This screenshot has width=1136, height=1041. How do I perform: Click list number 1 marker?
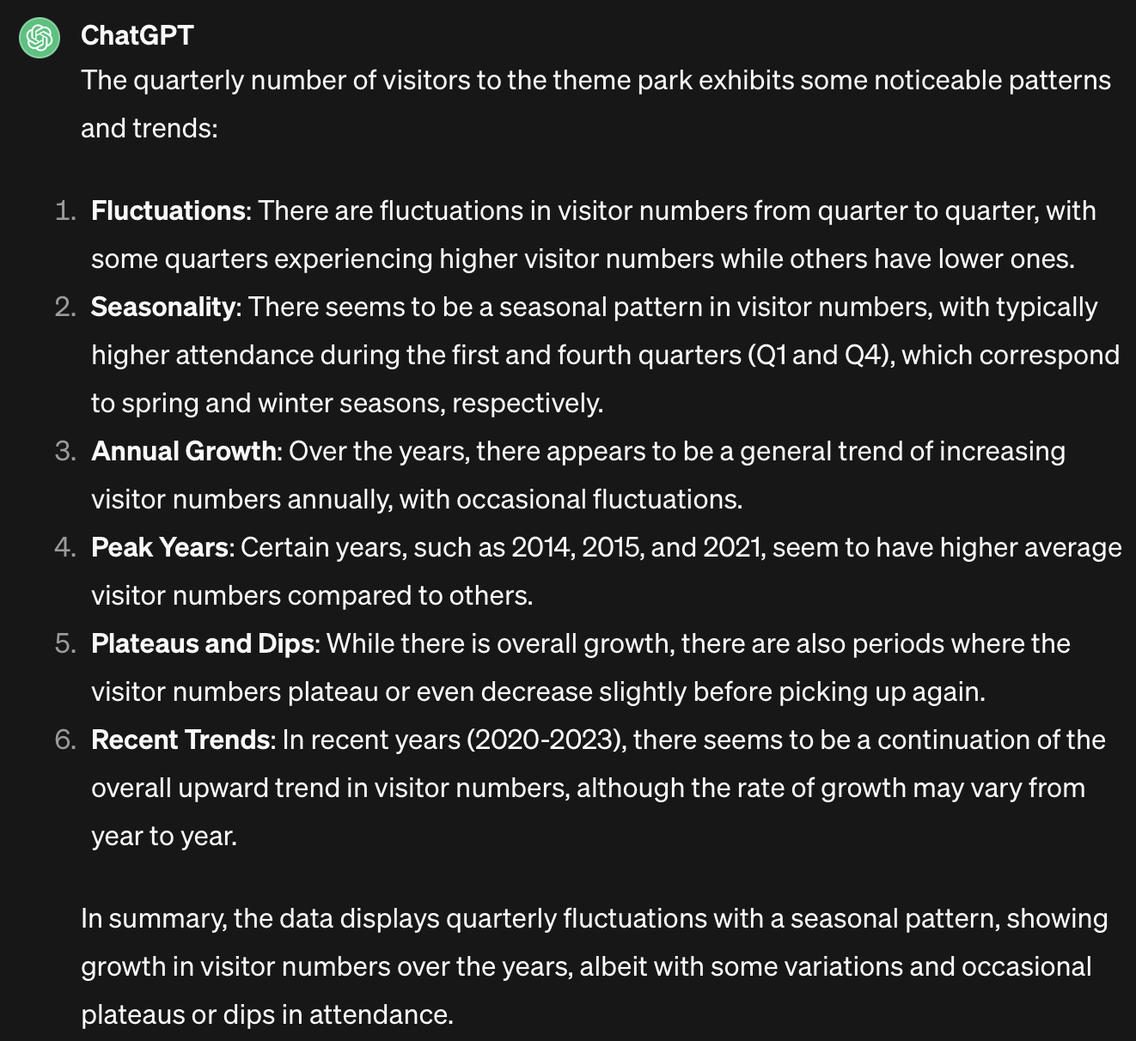[x=65, y=211]
